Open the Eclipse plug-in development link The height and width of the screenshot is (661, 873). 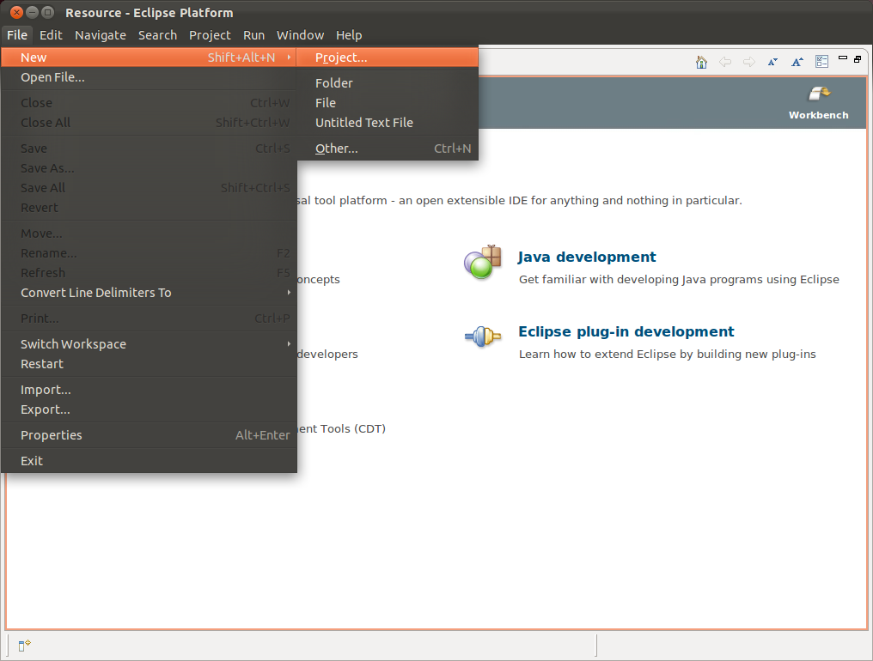626,331
